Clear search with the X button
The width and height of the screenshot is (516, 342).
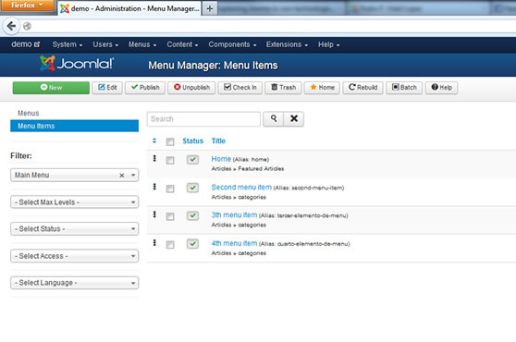pyautogui.click(x=294, y=118)
